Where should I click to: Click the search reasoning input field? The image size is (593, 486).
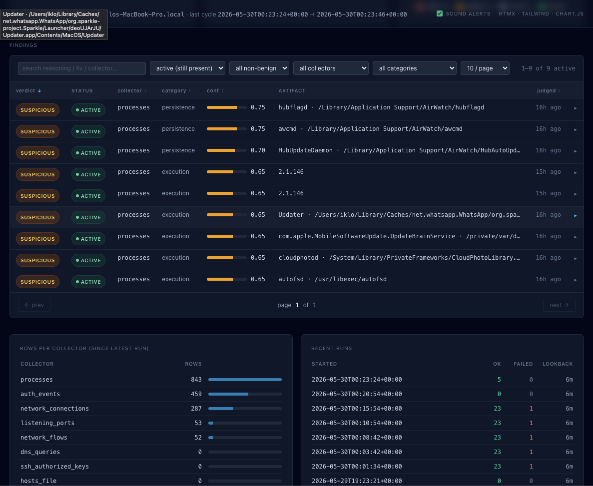coord(82,68)
